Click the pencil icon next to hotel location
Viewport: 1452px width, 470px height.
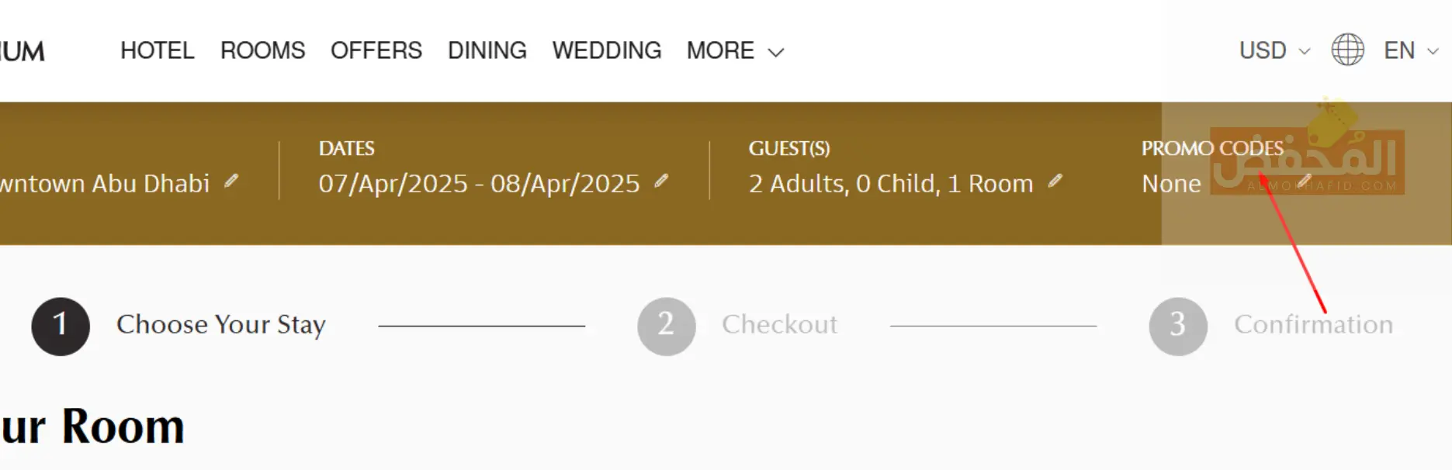point(231,181)
